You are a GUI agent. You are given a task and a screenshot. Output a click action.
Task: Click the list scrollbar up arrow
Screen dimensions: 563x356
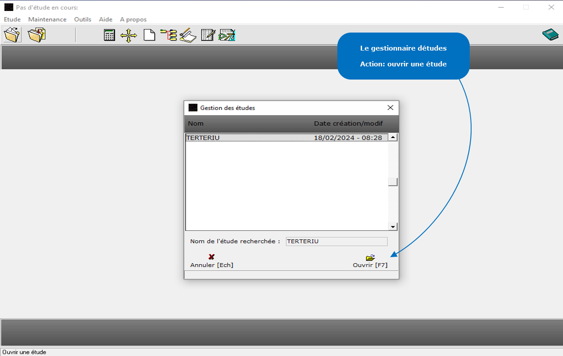tap(393, 138)
